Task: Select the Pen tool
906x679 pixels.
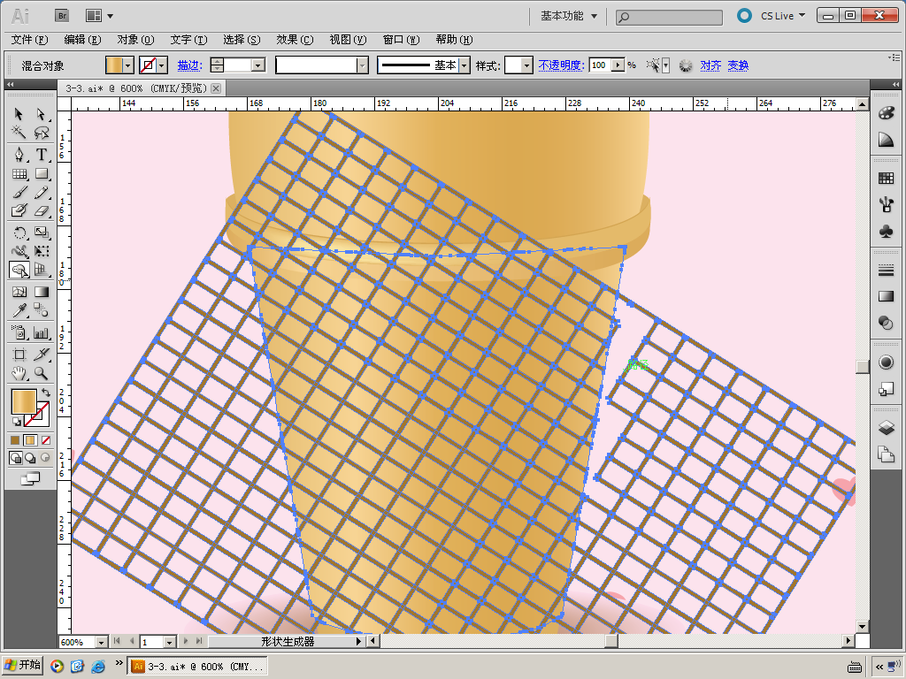Action: (x=19, y=155)
